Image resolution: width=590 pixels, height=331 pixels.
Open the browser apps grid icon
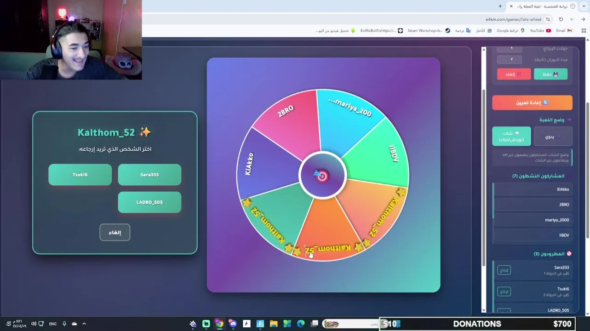pos(584,31)
